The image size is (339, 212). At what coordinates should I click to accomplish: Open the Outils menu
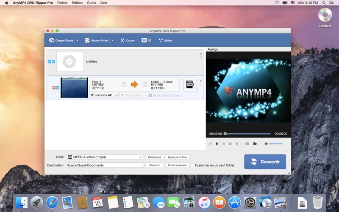pos(91,3)
